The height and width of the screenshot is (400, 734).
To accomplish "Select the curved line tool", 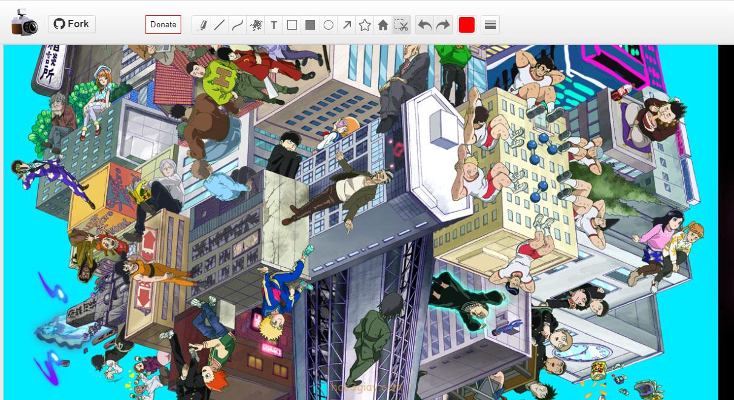I will (238, 25).
